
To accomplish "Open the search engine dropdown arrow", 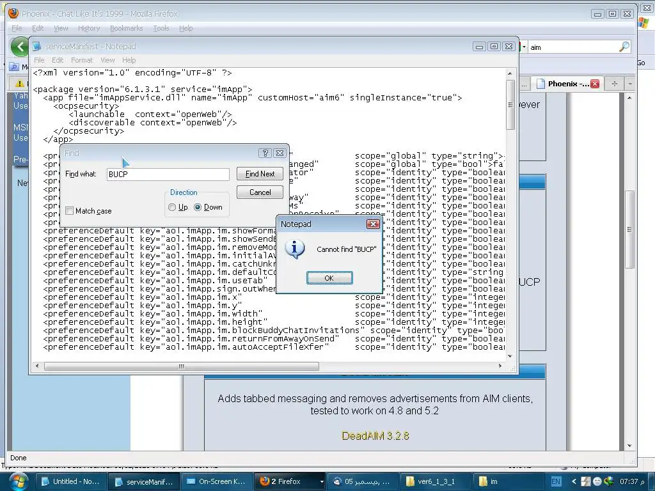I will [524, 47].
